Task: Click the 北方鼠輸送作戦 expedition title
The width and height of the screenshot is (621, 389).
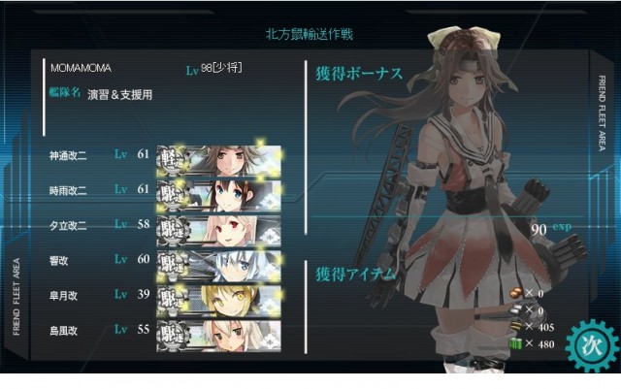Action: [x=309, y=34]
